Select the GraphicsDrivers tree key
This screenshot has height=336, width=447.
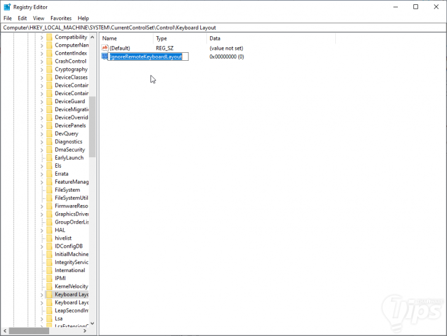tap(72, 214)
